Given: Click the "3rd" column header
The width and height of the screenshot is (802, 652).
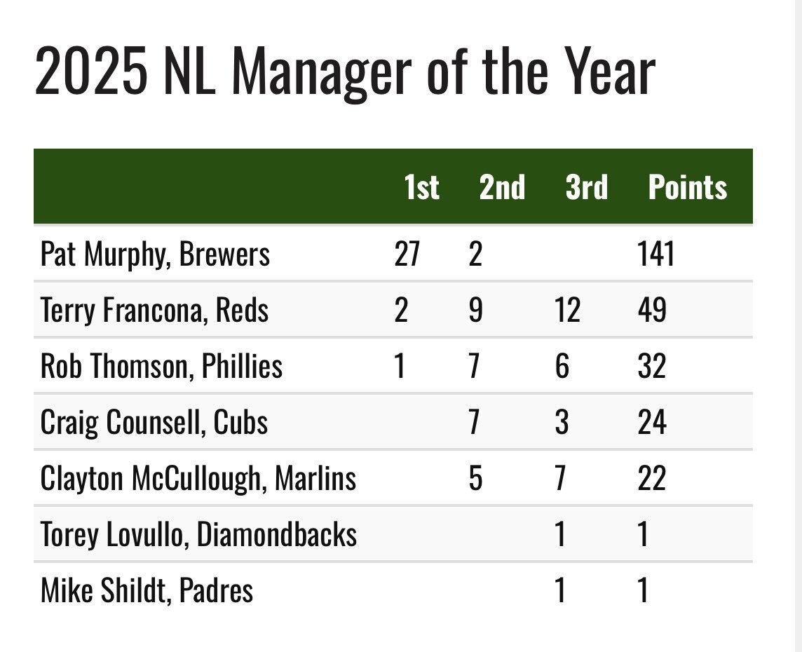Looking at the screenshot, I should tap(587, 187).
